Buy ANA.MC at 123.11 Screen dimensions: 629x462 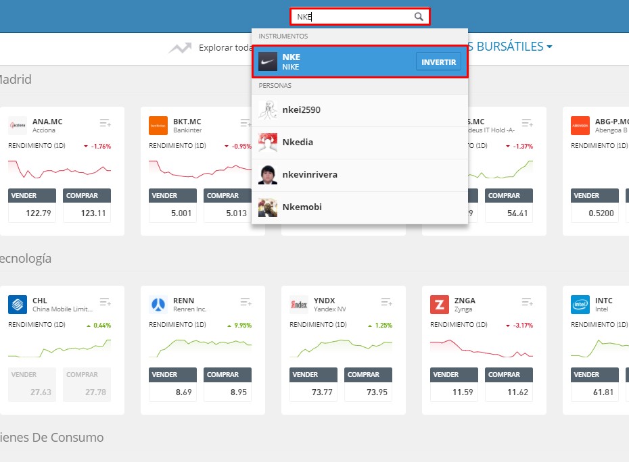click(x=87, y=205)
